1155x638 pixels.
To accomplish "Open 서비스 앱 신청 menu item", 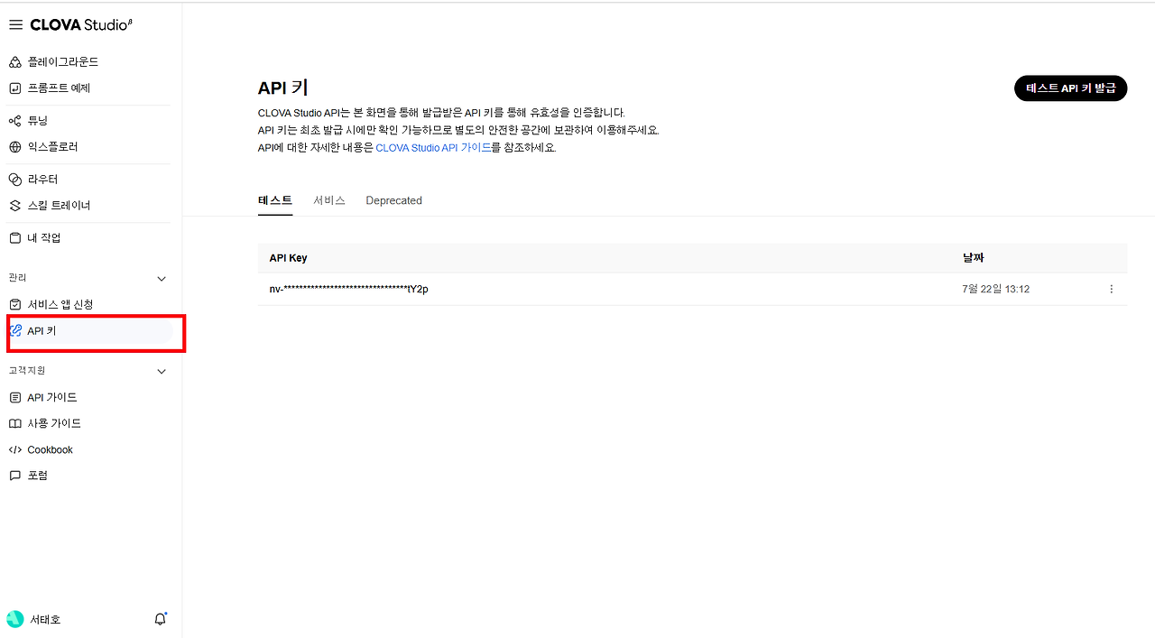I will pyautogui.click(x=60, y=305).
